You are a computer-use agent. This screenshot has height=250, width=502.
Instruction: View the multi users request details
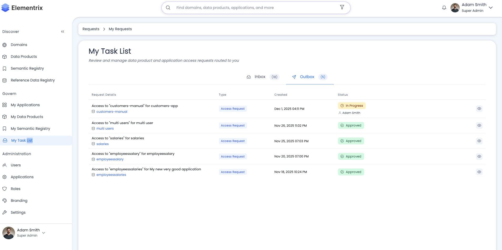(479, 125)
